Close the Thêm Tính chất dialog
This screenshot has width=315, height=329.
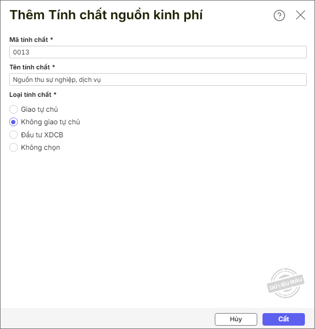tap(301, 15)
